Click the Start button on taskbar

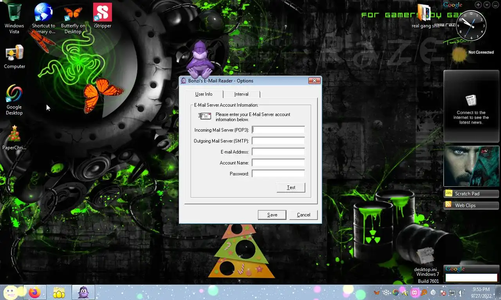point(11,292)
